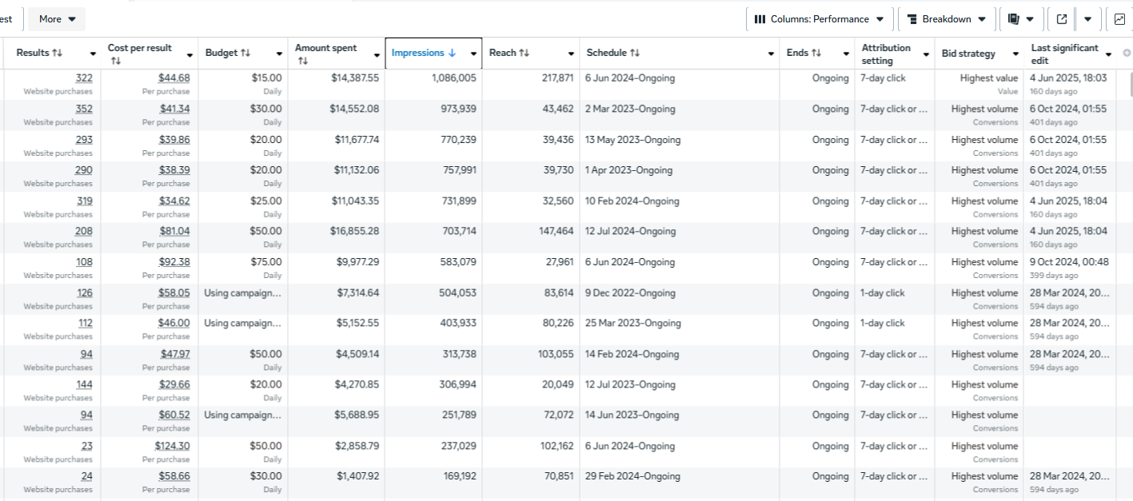Open the Attribution setting column menu arrow

pyautogui.click(x=926, y=54)
